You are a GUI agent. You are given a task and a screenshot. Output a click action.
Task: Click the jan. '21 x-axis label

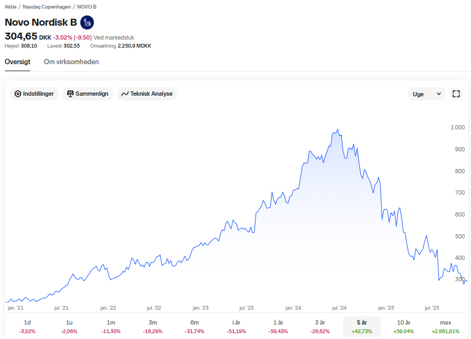pos(16,308)
